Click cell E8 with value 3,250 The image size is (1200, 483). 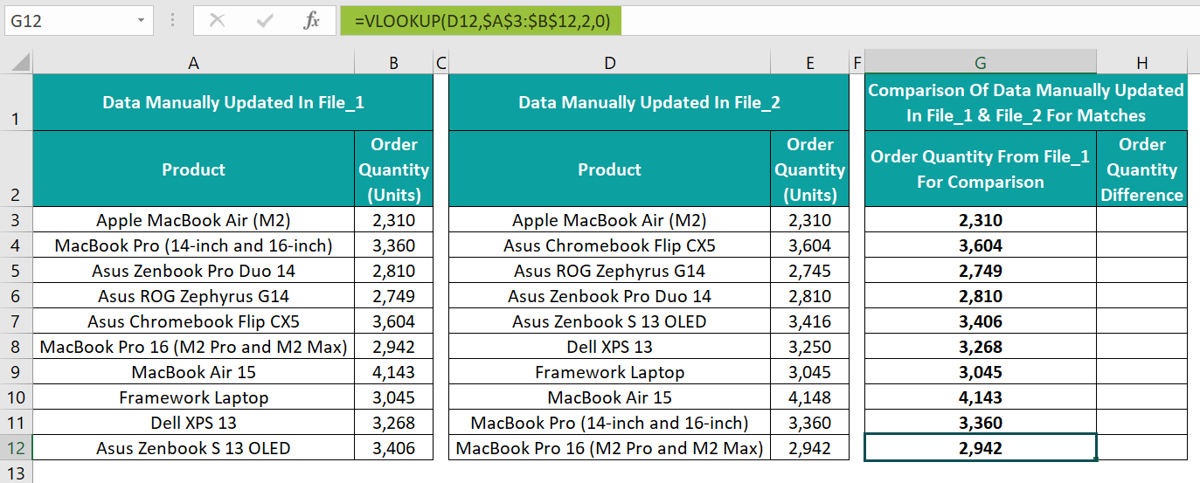point(810,347)
